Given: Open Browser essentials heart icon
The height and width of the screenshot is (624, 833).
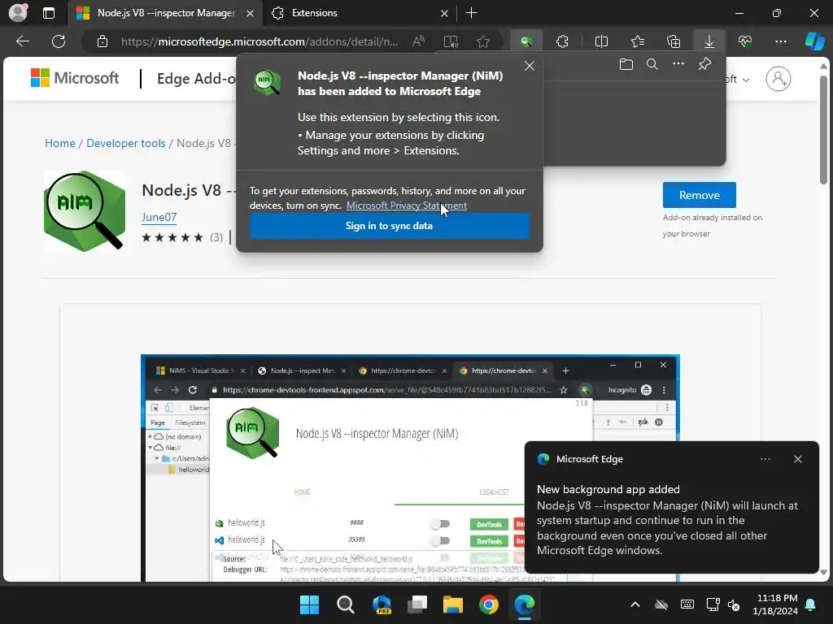Looking at the screenshot, I should [745, 41].
